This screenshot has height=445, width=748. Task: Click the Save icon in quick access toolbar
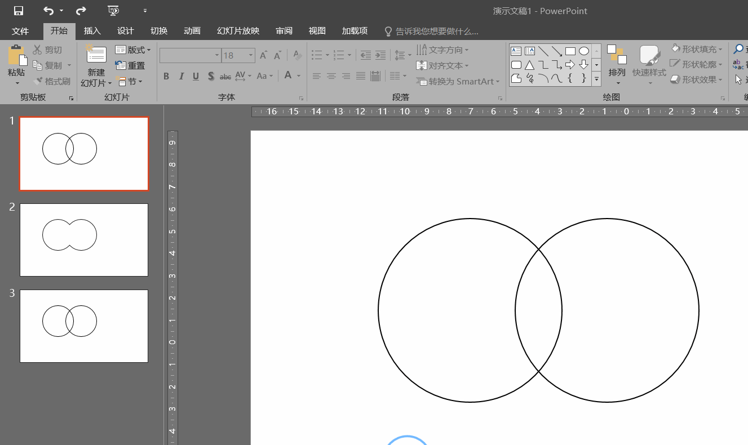click(x=19, y=11)
